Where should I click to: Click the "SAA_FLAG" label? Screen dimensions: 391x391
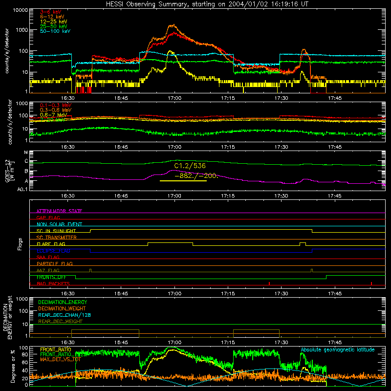click(x=48, y=257)
